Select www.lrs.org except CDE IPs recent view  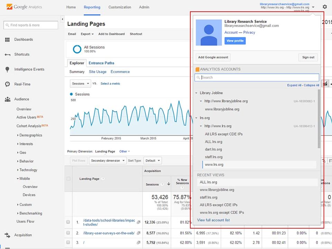coord(222,213)
